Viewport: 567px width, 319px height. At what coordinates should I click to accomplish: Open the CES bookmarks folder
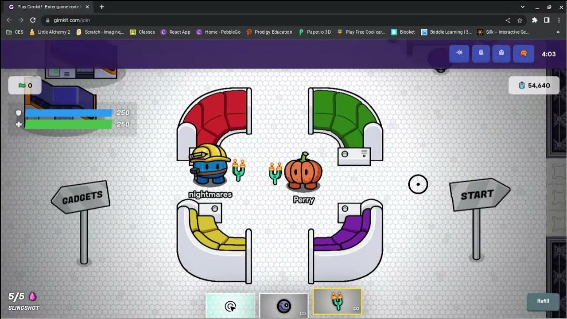[x=15, y=32]
